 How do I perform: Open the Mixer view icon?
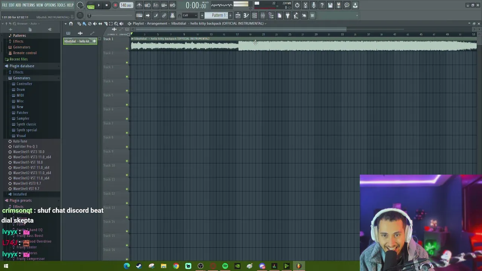click(x=263, y=15)
